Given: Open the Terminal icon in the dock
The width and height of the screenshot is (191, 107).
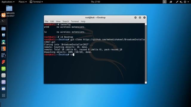Looking at the screenshot, I should click(3, 22).
